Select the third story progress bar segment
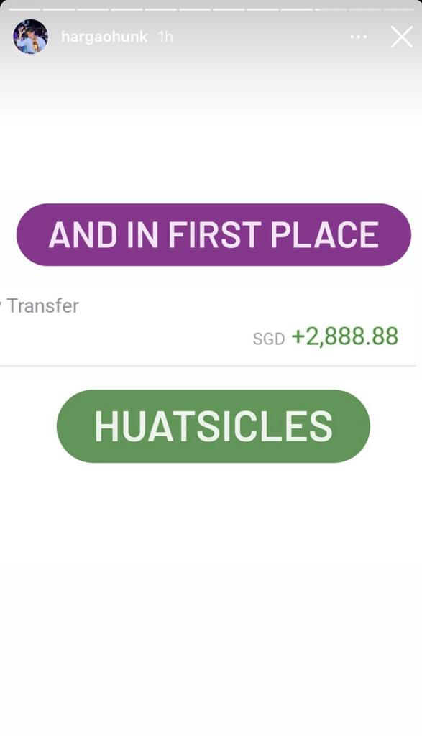Screen dimensions: 422x736 (93, 9)
